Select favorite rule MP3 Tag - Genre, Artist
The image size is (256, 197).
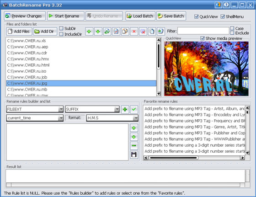coord(195,127)
